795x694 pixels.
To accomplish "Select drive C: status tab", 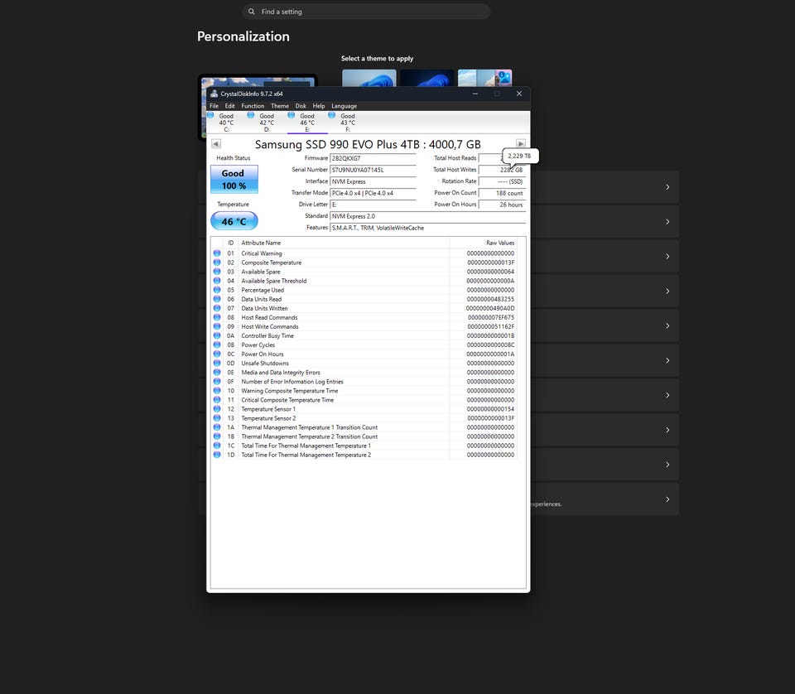I will [226, 123].
